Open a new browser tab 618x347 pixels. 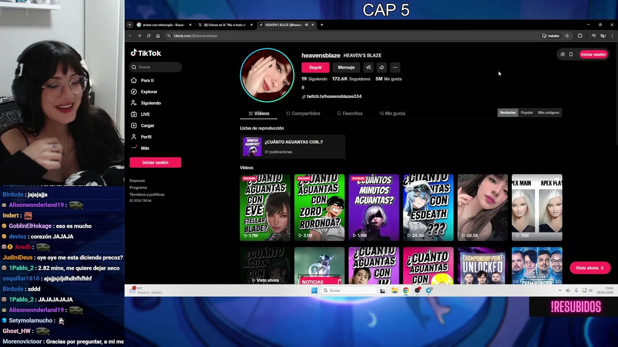click(x=322, y=25)
